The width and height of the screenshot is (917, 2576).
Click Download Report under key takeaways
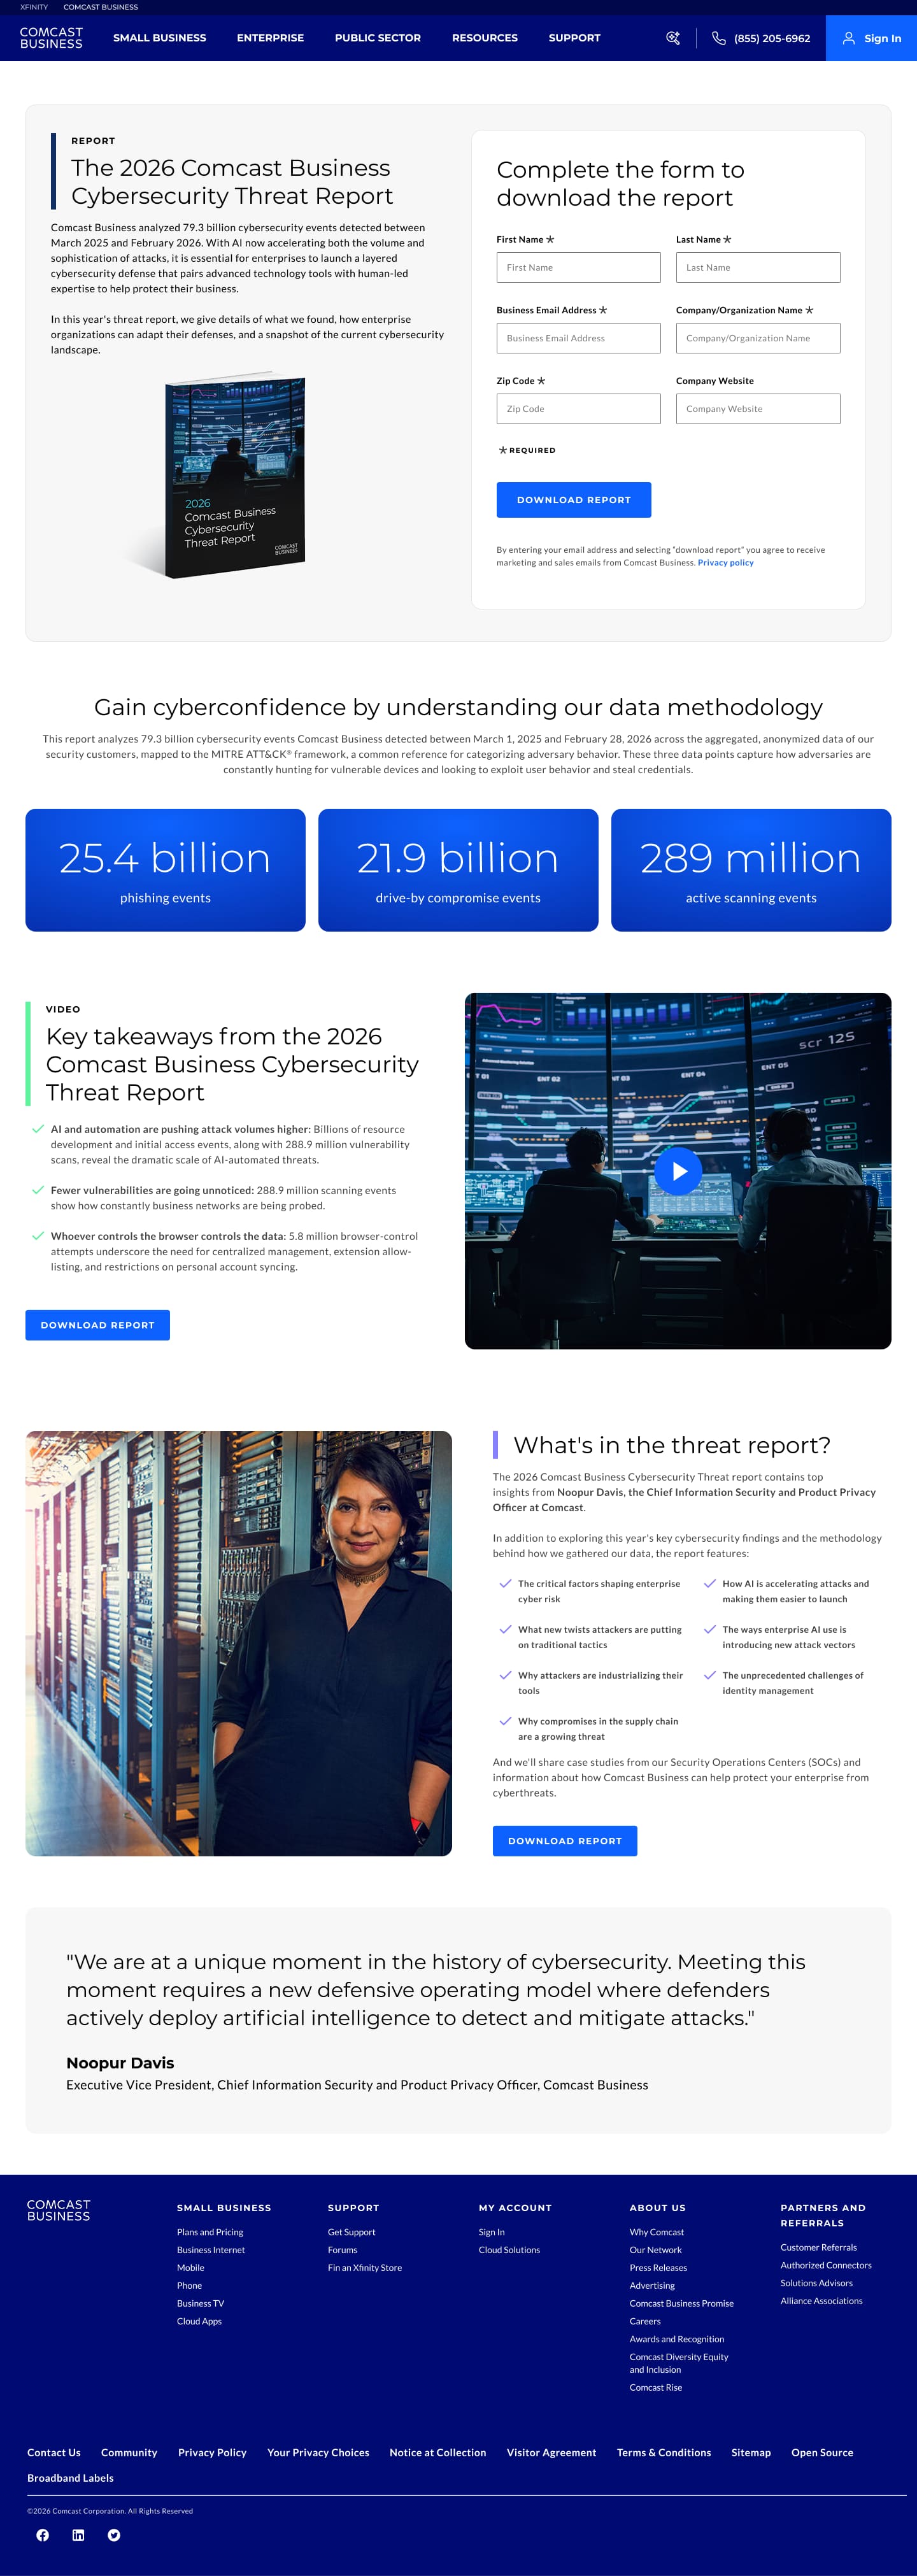pos(98,1325)
